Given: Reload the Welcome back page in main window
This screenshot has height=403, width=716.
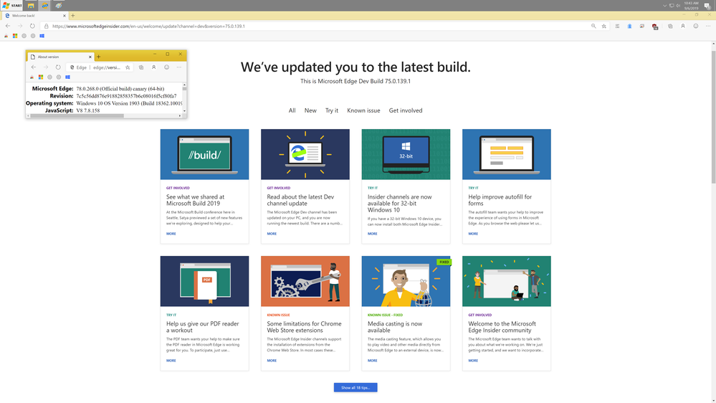Looking at the screenshot, I should (x=32, y=26).
